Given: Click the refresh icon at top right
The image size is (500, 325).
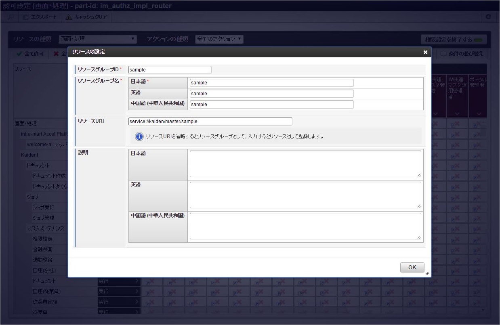Looking at the screenshot, I should point(488,17).
